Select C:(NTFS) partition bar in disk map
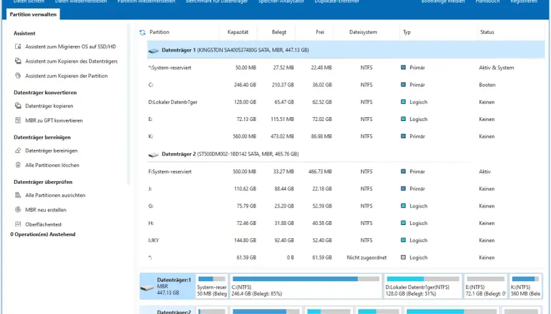The image size is (551, 314). click(x=306, y=287)
